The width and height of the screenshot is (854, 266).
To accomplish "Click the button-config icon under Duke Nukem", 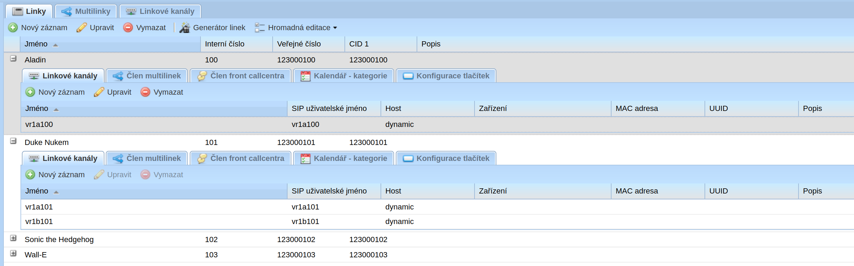I will coord(408,158).
